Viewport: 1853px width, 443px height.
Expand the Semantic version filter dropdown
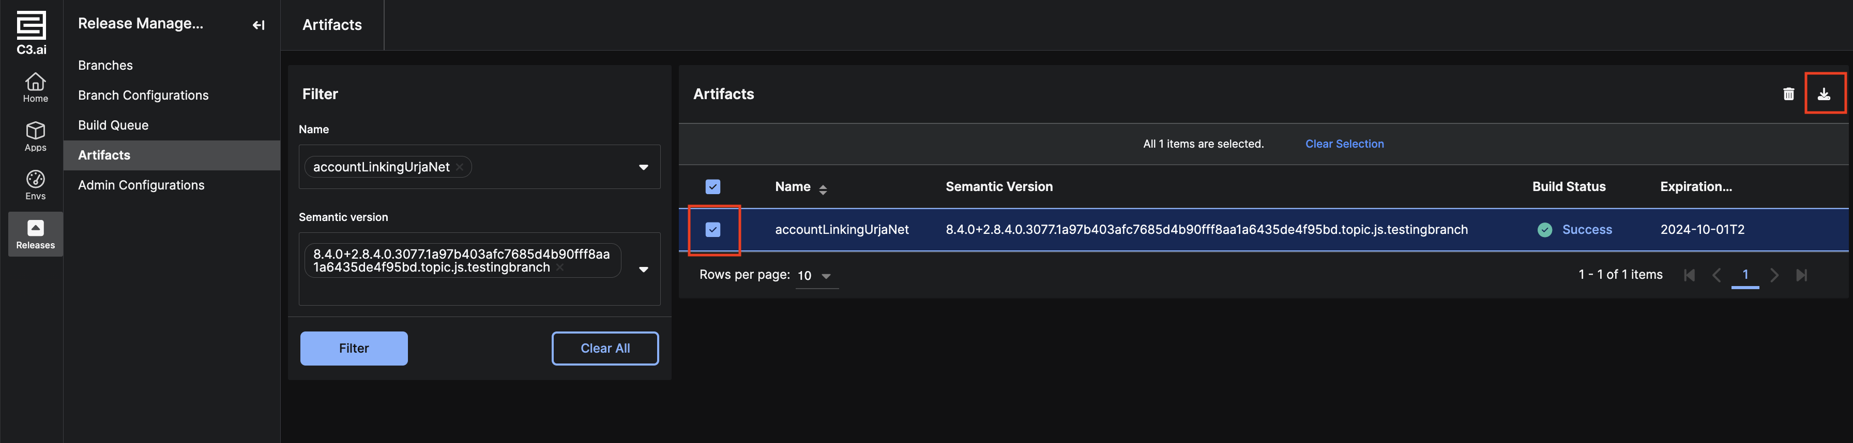click(643, 269)
